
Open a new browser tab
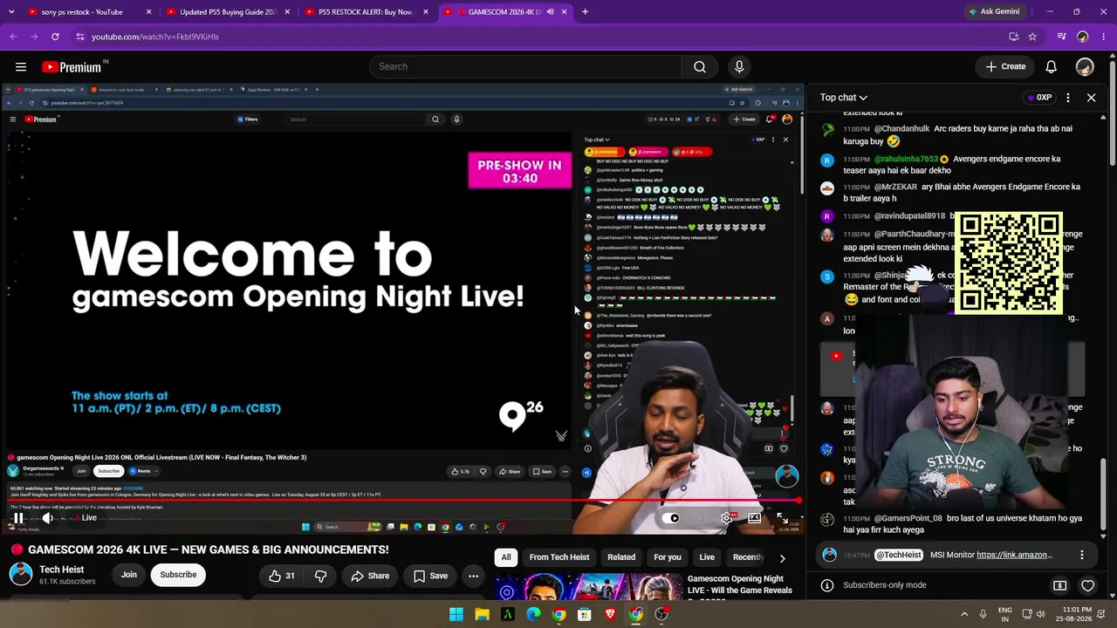pyautogui.click(x=585, y=12)
